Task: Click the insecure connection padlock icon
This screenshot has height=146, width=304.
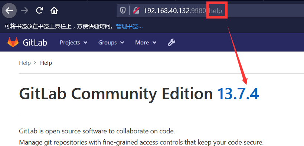Action: (x=136, y=10)
